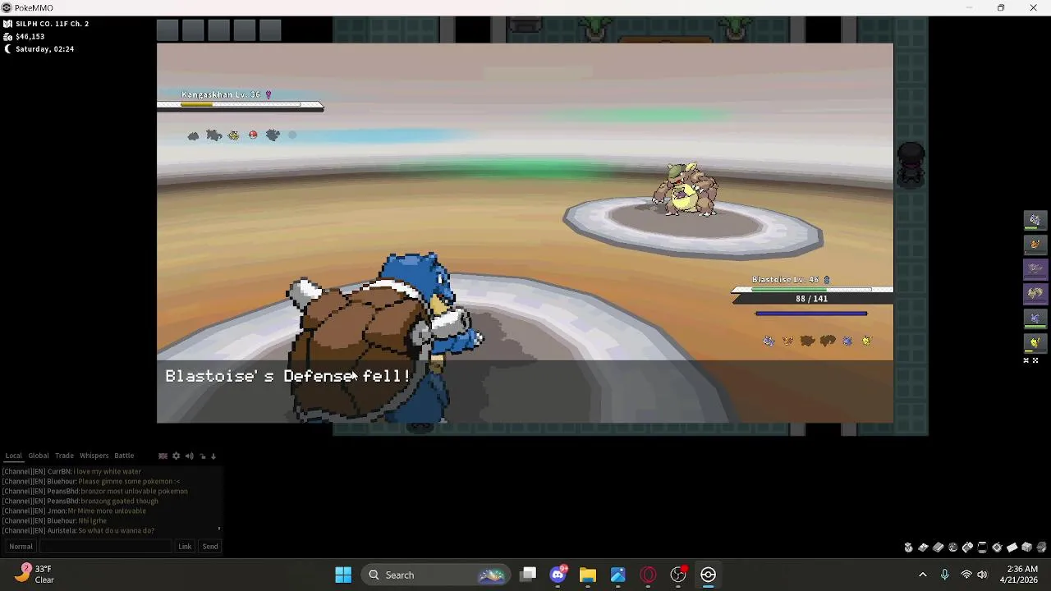Click the PokeMMO taskbar icon

click(708, 575)
